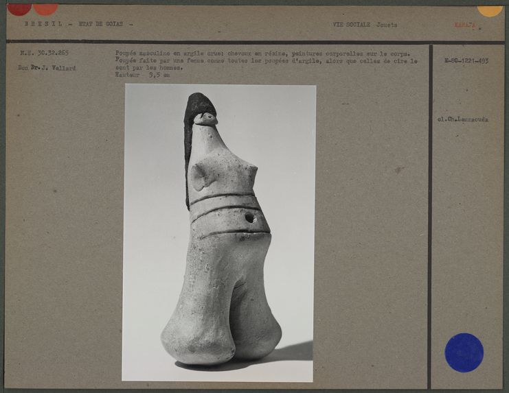Click the dark red dot sticker
This screenshot has height=393, width=509.
pyautogui.click(x=19, y=8)
